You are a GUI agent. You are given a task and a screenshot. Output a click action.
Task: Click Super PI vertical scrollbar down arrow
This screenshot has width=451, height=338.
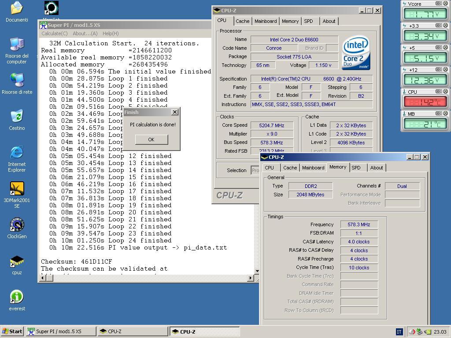pos(257,271)
